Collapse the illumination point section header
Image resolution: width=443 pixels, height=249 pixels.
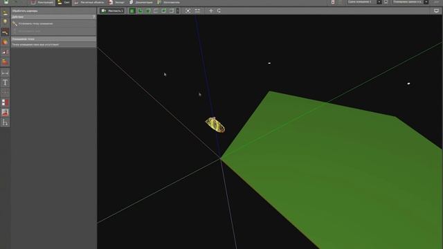tap(54, 39)
